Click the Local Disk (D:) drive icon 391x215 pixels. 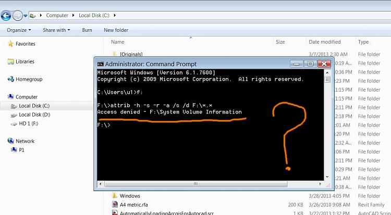tap(14, 116)
